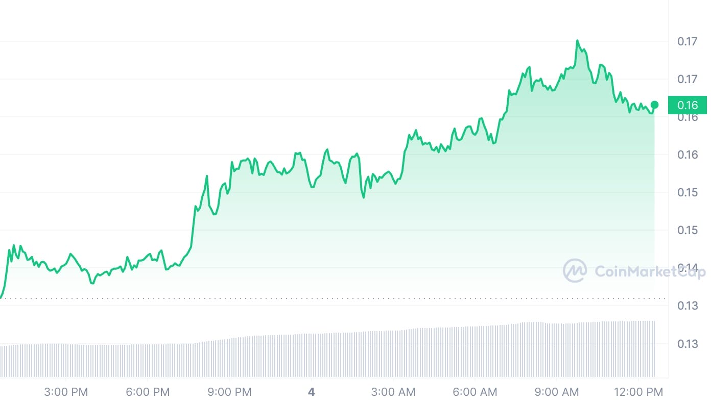
Task: Click the starting point of the green line
Action: pos(1,297)
